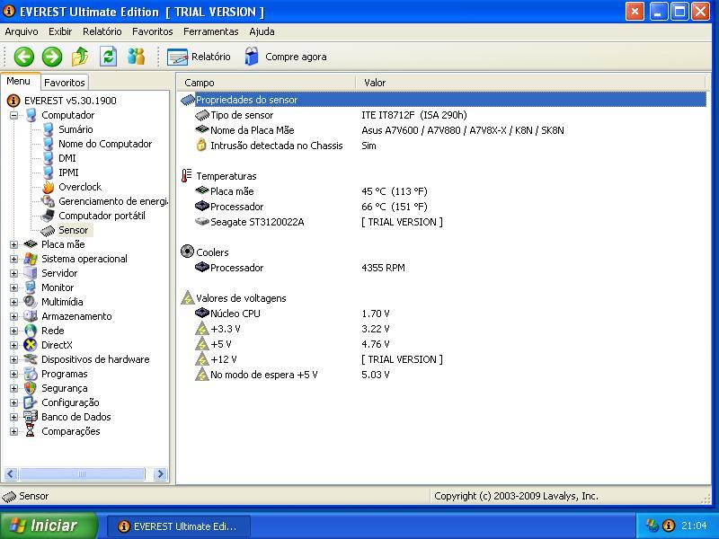Open the Ferramentas menu

coord(211,31)
